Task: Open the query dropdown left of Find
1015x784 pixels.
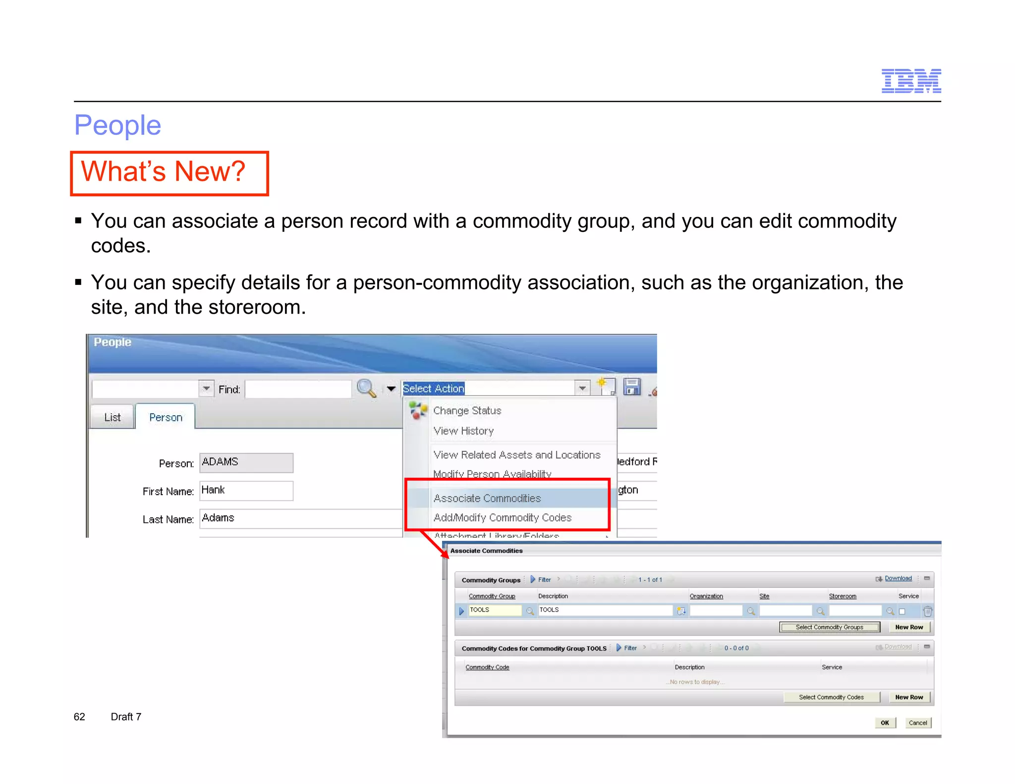Action: coord(206,389)
